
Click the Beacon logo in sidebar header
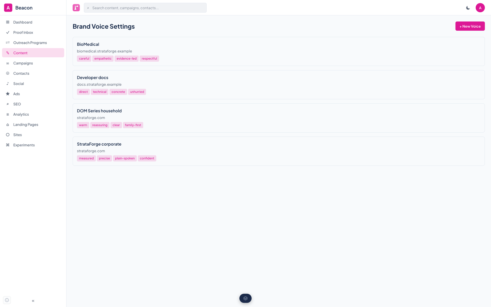click(x=8, y=8)
